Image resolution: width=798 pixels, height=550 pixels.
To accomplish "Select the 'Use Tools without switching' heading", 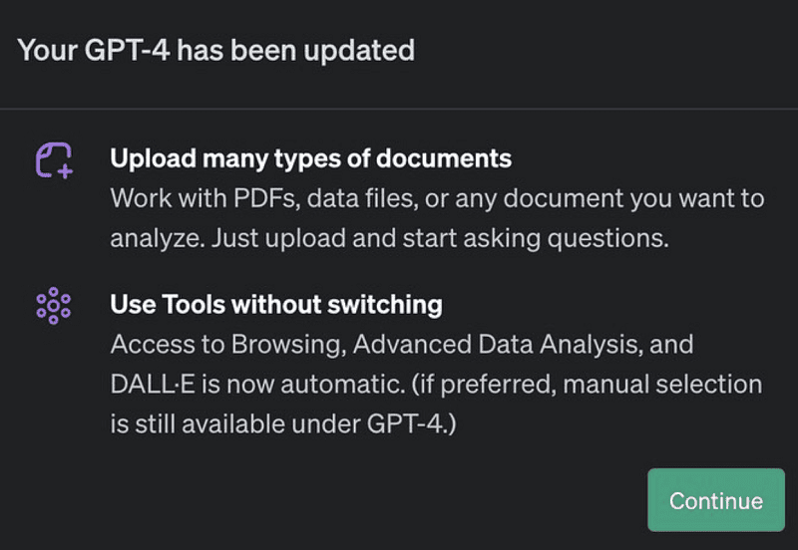I will [276, 305].
